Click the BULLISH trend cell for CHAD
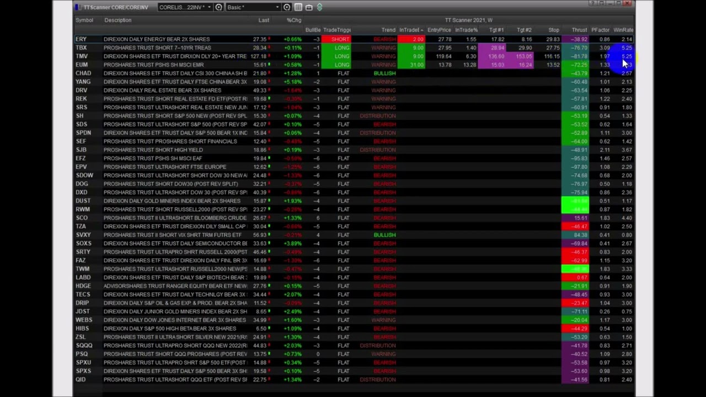 pos(384,73)
